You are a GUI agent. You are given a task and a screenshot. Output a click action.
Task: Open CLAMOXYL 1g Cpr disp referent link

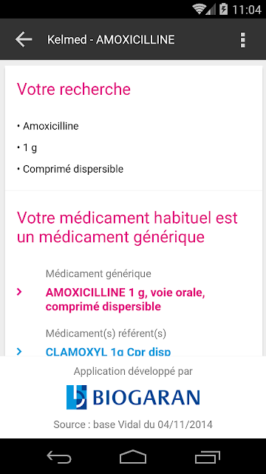click(x=108, y=352)
